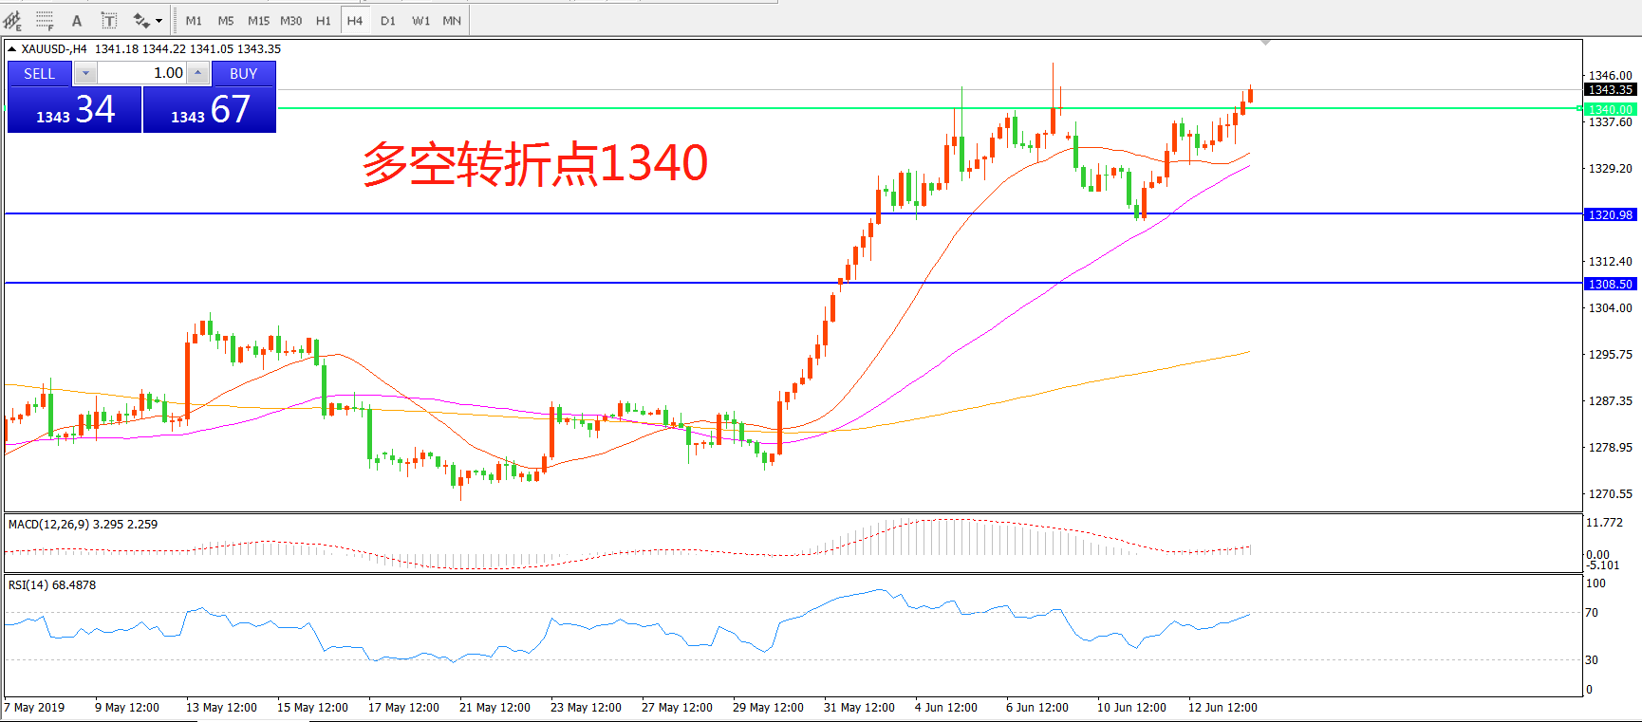The width and height of the screenshot is (1642, 722).
Task: Select the Text Label tool
Action: (109, 20)
